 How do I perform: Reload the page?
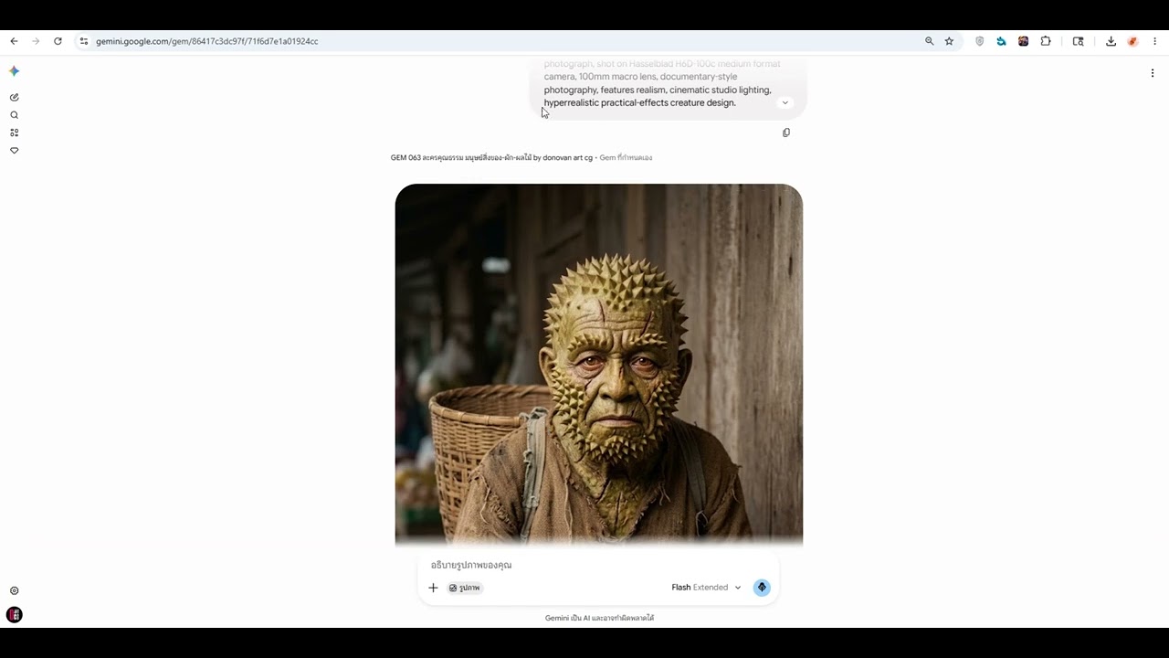click(58, 41)
